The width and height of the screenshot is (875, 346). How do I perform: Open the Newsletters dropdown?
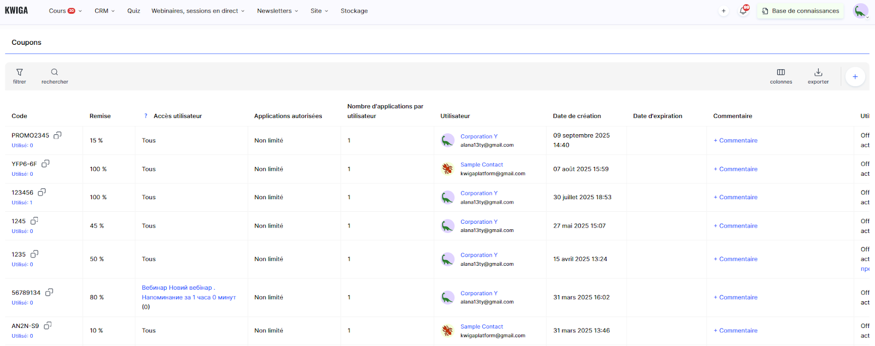[277, 11]
